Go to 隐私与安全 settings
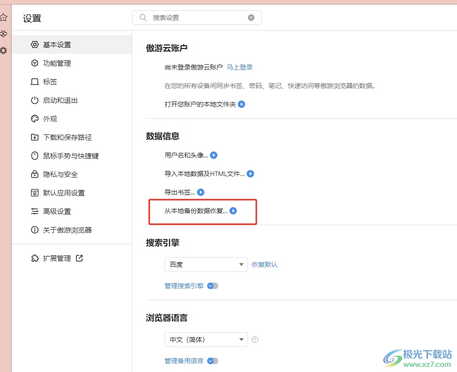 [72, 175]
